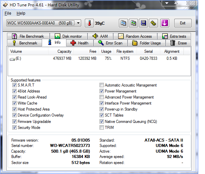Screen dimensions: 205x174
Task: Click the NTFS file system cell
Action: coord(125,58)
